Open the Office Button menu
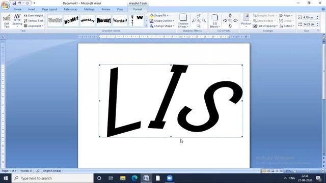The image size is (326, 183). point(6,5)
